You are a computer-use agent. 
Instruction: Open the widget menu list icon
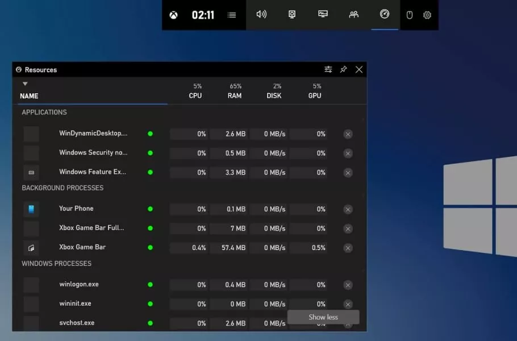232,15
